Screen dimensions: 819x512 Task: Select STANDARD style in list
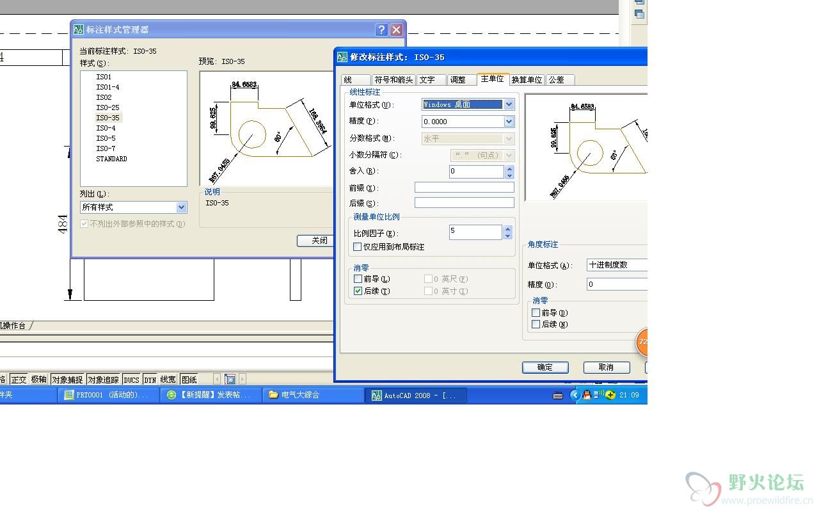pos(111,159)
